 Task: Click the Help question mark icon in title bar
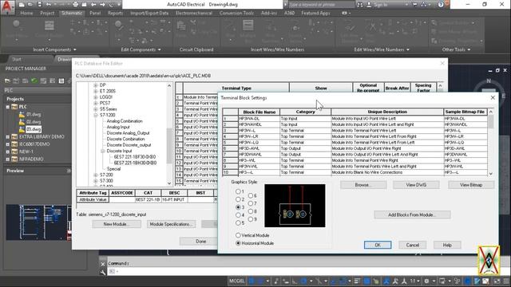coord(441,5)
